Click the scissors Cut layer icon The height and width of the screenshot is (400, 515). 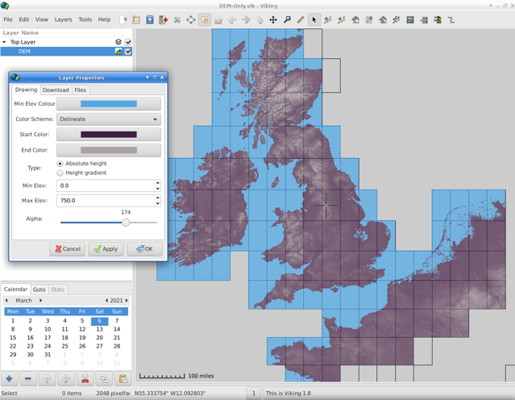click(x=85, y=378)
